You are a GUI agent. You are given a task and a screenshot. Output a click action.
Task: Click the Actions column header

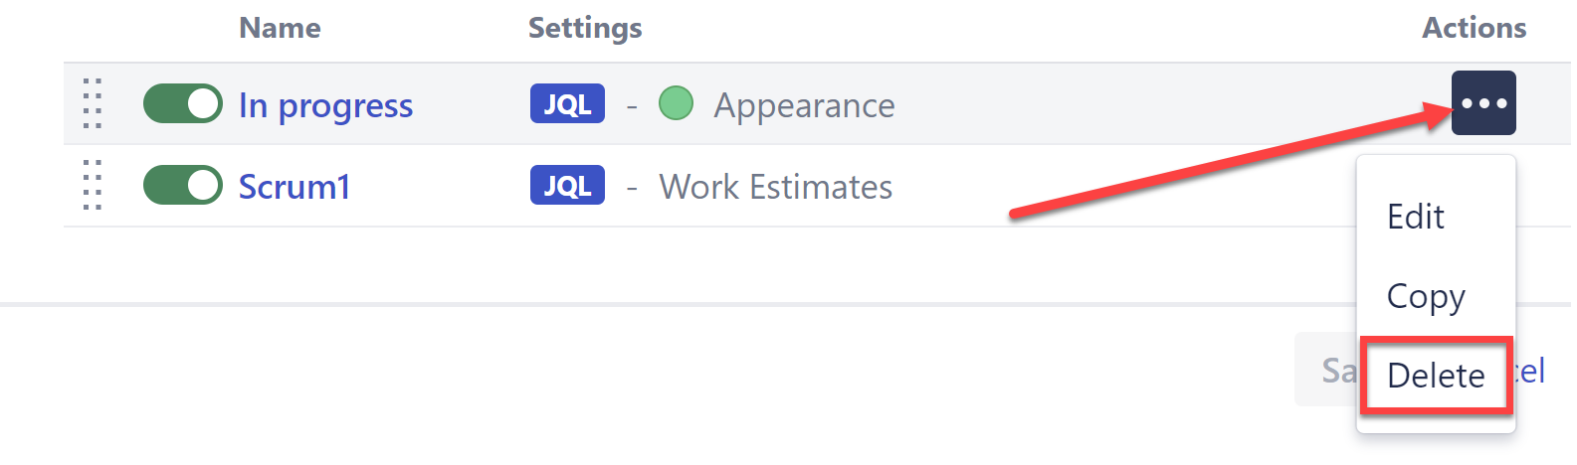(1474, 28)
